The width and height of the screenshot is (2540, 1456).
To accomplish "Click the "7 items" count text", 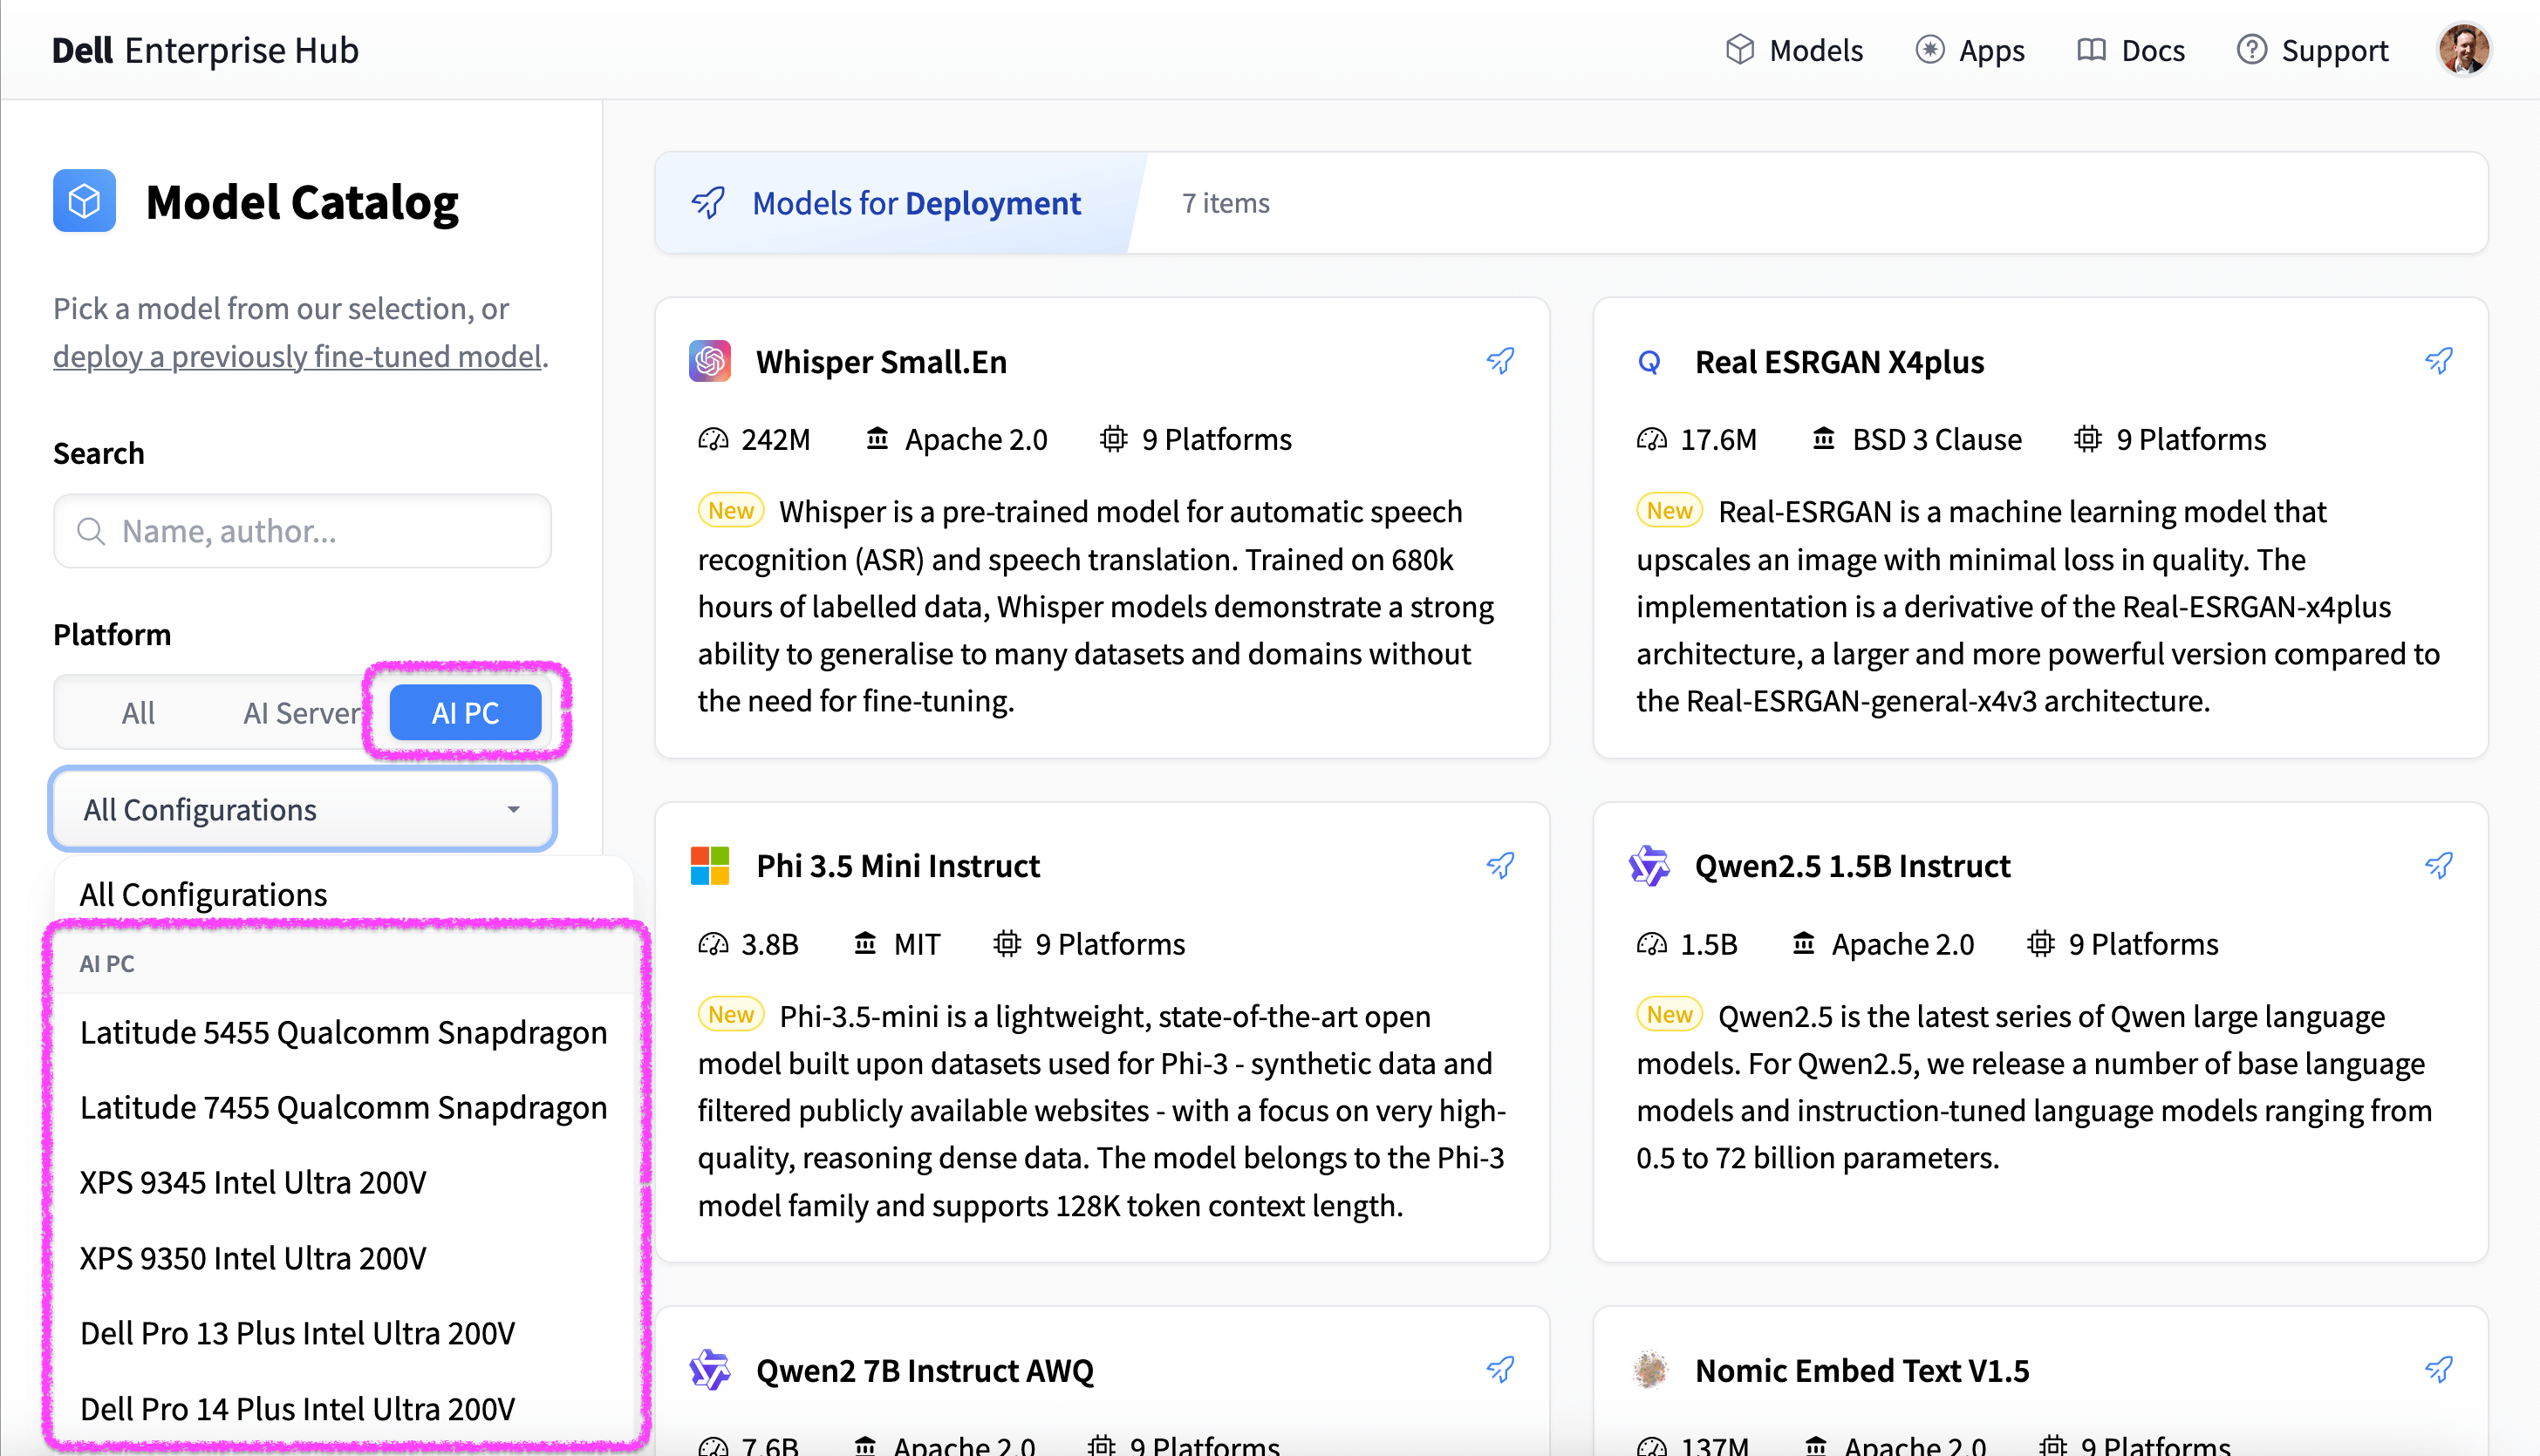I will (1226, 203).
